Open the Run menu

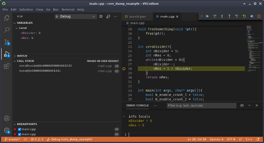tap(56, 10)
